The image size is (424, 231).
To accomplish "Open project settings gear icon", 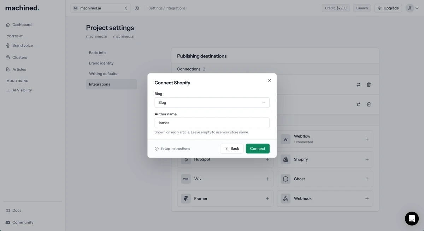I will [x=137, y=8].
